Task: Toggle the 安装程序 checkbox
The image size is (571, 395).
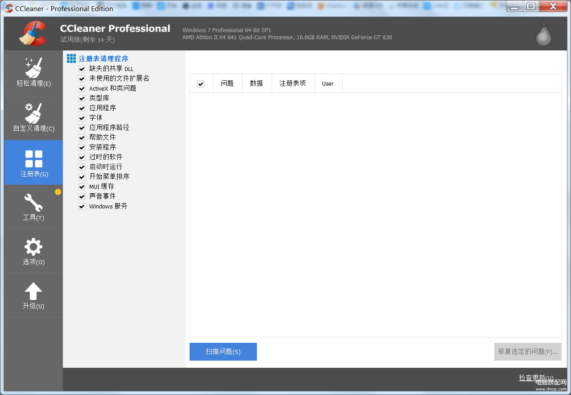Action: point(82,147)
